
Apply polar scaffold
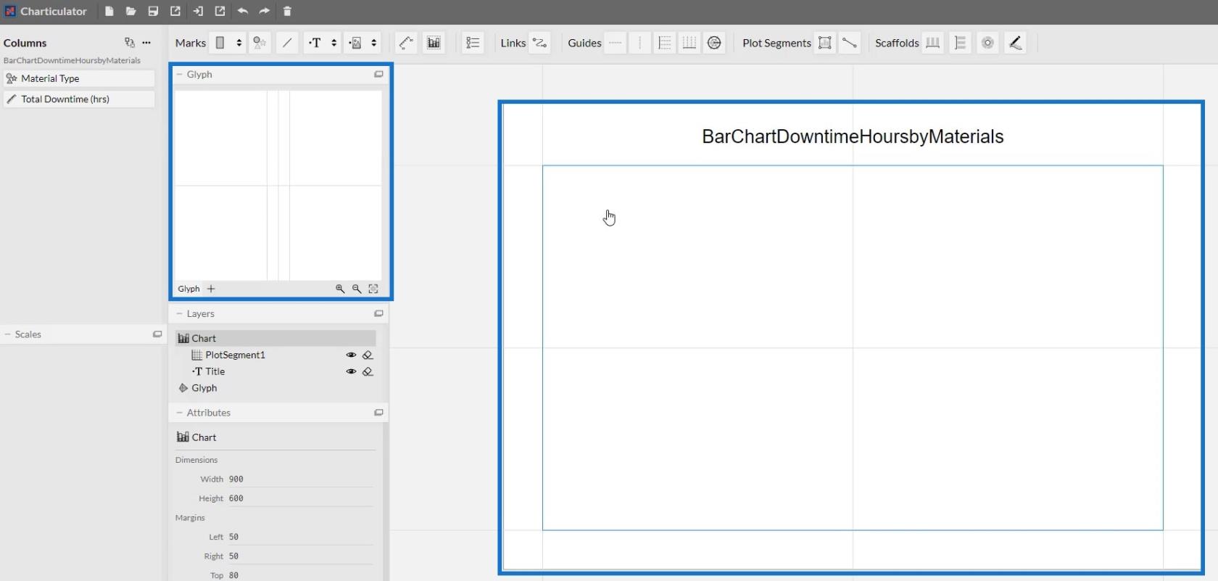(987, 43)
